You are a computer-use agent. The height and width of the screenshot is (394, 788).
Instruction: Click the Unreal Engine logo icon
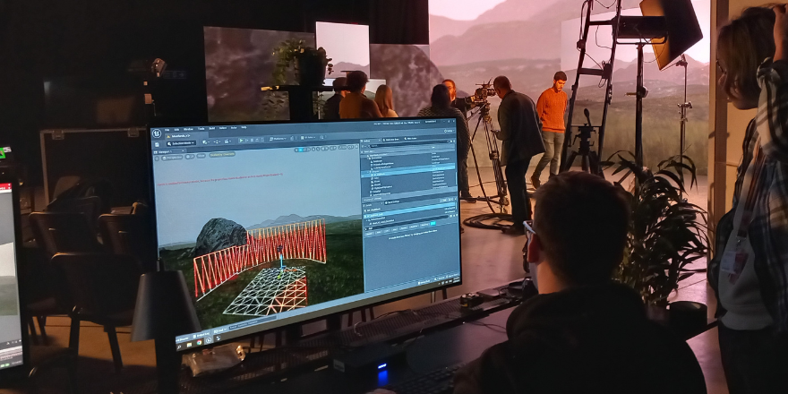156,133
